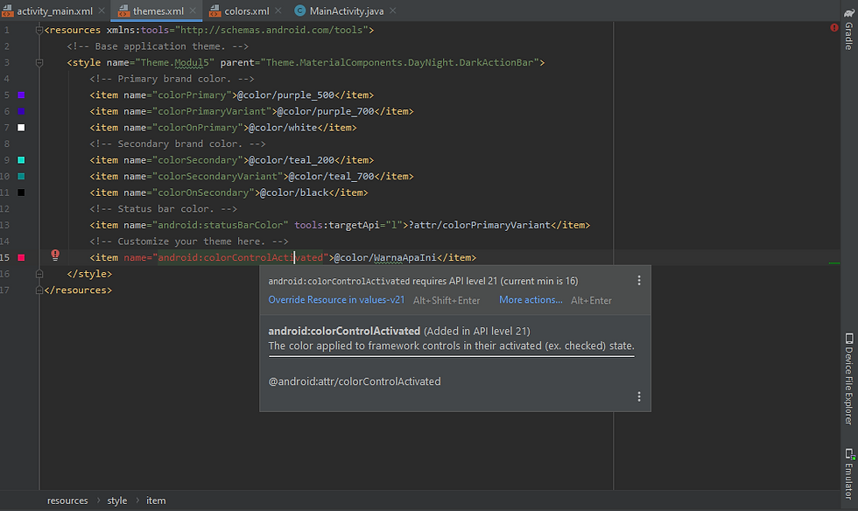Click the colorPrimary item name
This screenshot has height=511, width=858.
tap(192, 95)
